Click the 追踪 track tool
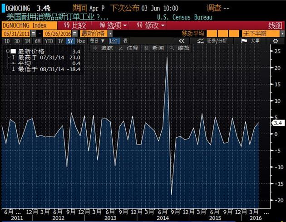The height and width of the screenshot is (222, 286). (x=103, y=48)
